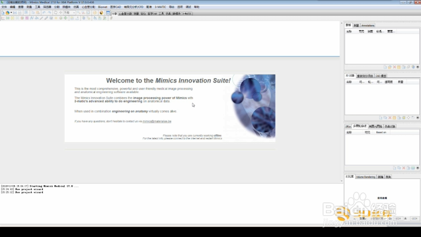
Task: Click the Open project folder icon
Action: tap(7, 13)
